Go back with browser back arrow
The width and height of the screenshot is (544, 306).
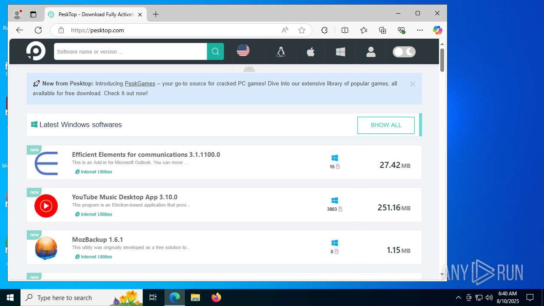[x=19, y=30]
